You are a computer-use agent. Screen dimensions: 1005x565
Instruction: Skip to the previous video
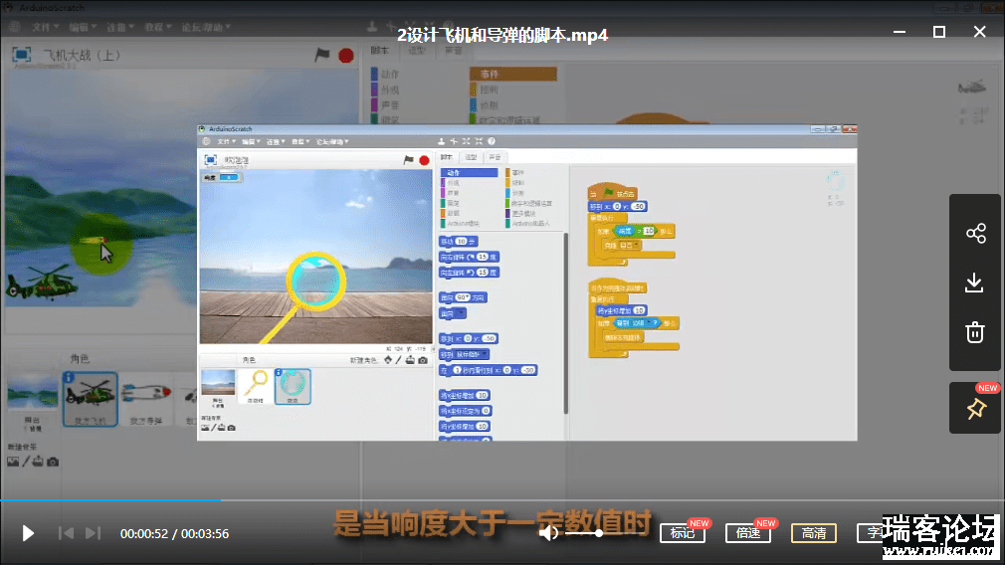point(66,533)
